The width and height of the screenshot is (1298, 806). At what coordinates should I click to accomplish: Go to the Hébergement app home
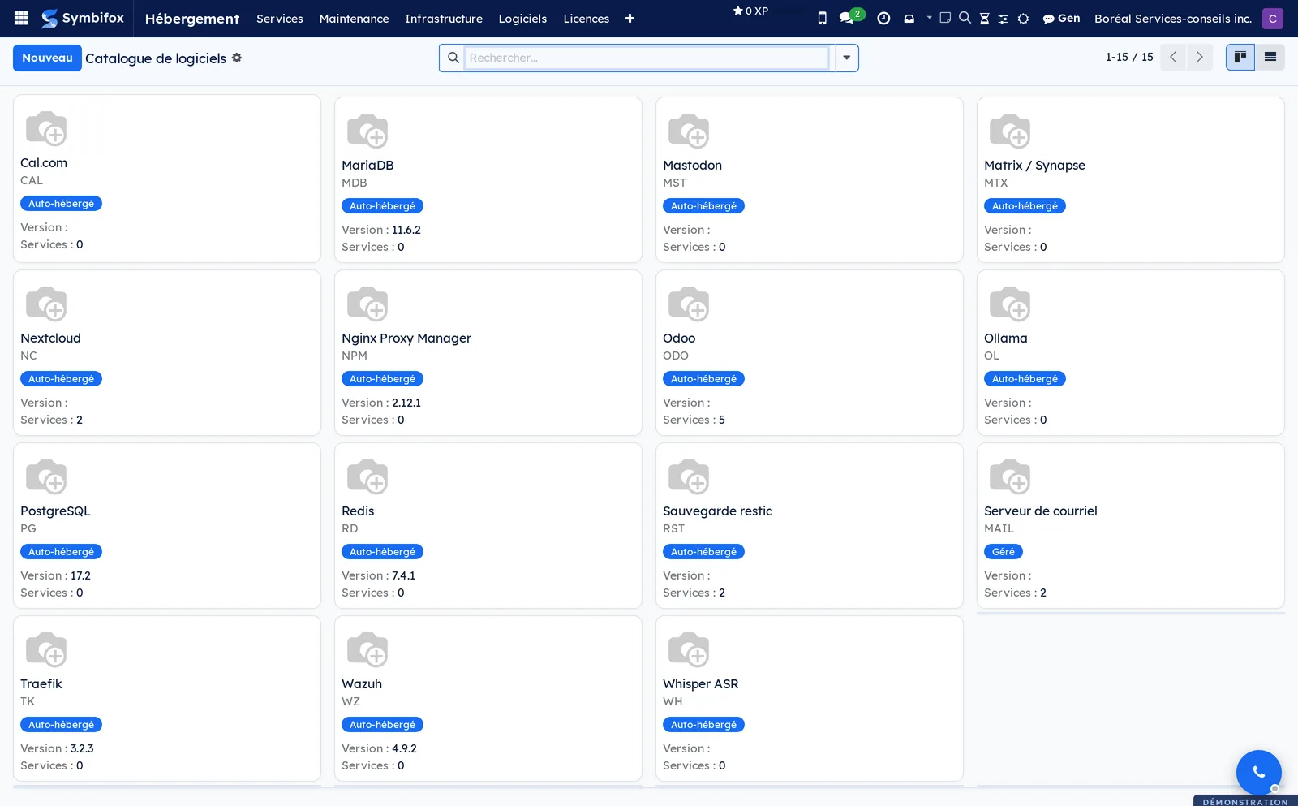point(192,18)
